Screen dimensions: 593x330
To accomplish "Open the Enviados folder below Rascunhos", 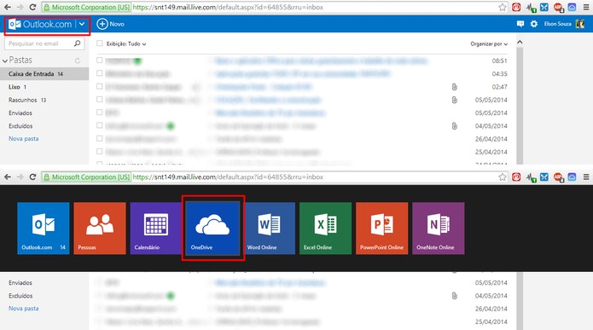I will tap(20, 113).
